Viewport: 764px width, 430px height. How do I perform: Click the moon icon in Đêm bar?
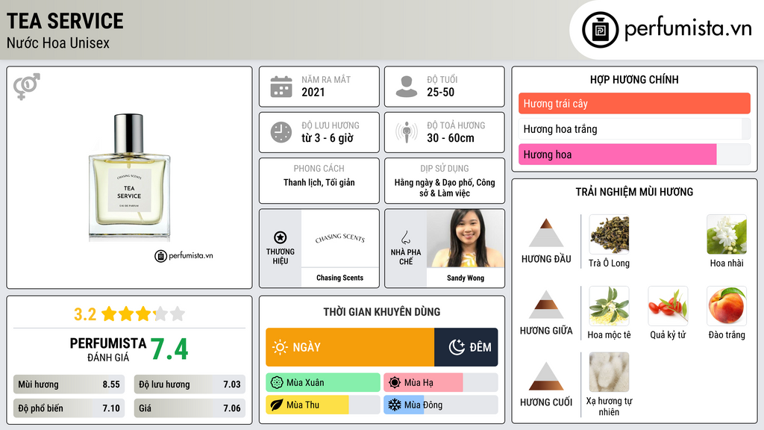(457, 347)
